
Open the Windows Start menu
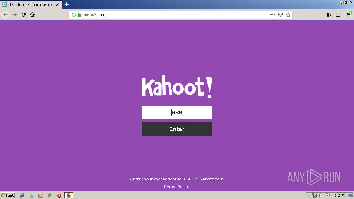pos(8,195)
